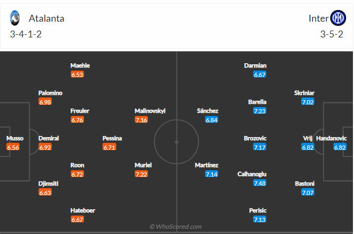
Task: Click Perisic's 7.13 rating badge
Action: [259, 219]
